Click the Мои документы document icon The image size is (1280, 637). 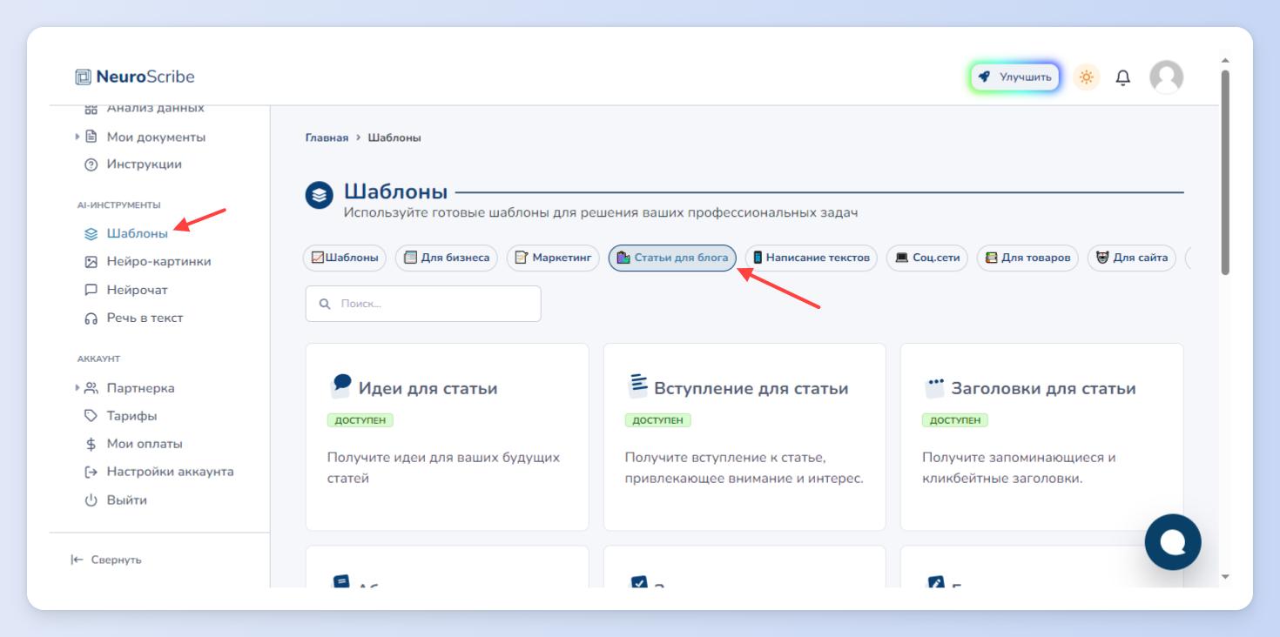tap(91, 137)
